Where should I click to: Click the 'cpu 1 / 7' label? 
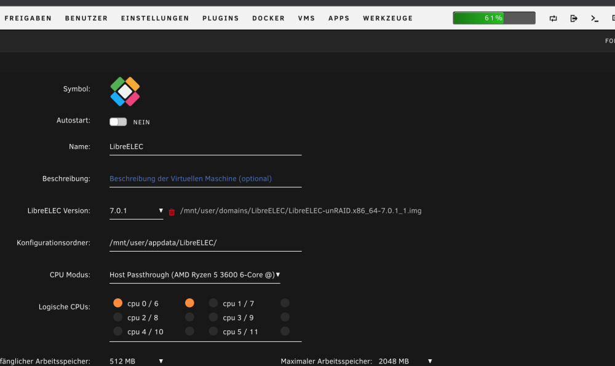tap(239, 304)
